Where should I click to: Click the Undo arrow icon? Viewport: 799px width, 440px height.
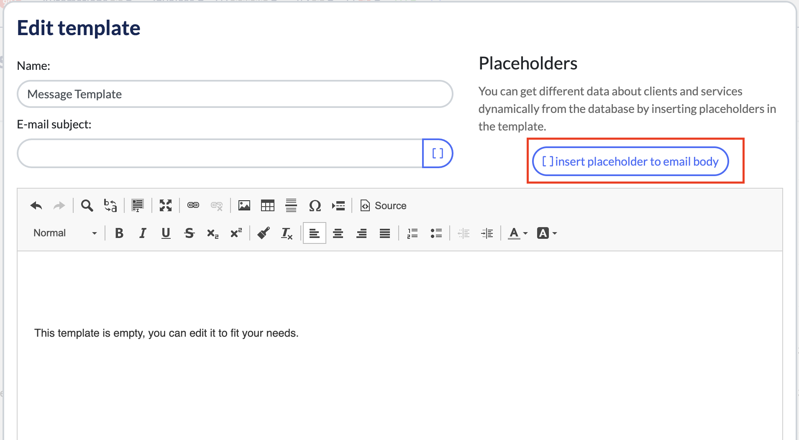36,205
